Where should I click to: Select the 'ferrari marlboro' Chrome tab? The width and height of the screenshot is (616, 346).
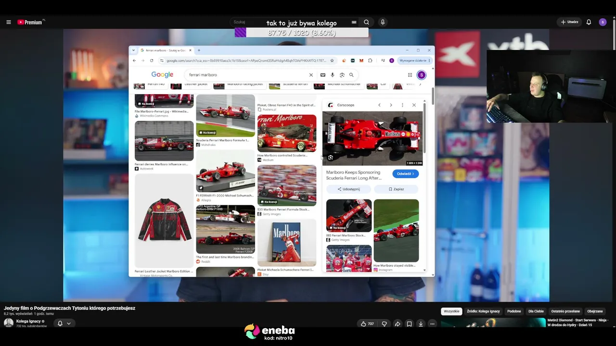165,50
